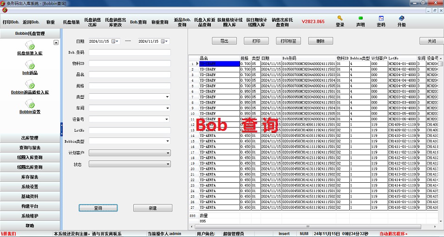
Task: Open the start date calendar picker
Action: pyautogui.click(x=117, y=41)
